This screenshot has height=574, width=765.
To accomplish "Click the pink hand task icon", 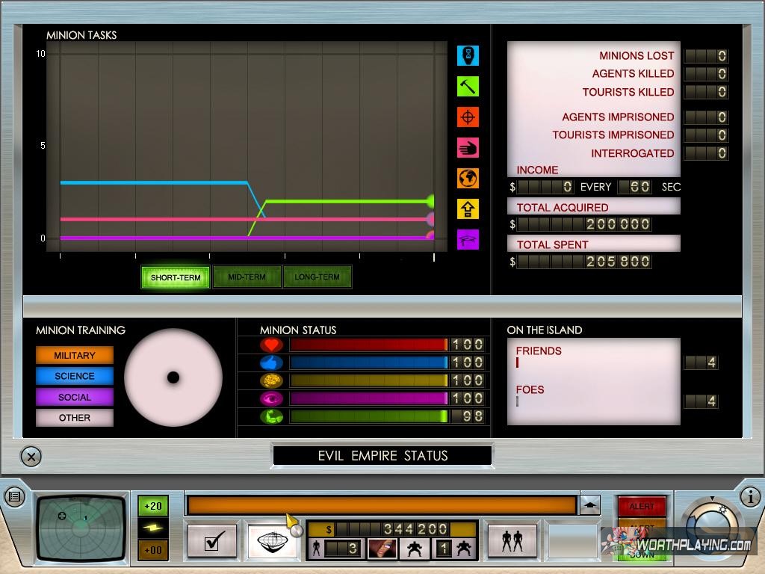I will coord(468,147).
